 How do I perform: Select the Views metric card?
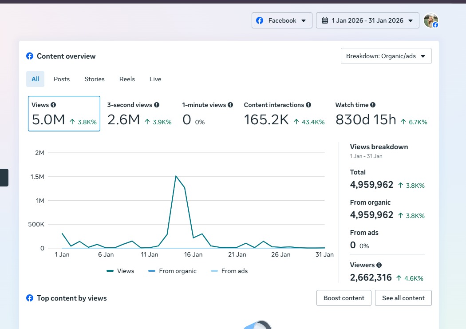[x=64, y=114]
